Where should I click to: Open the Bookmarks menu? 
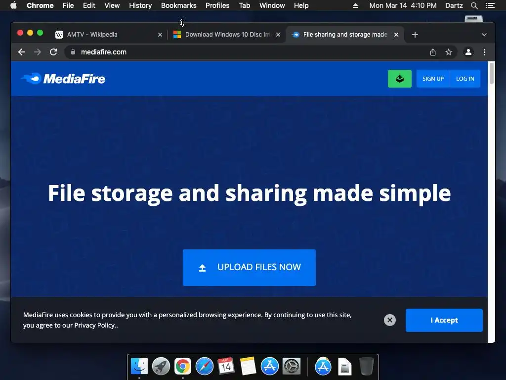[x=179, y=5]
